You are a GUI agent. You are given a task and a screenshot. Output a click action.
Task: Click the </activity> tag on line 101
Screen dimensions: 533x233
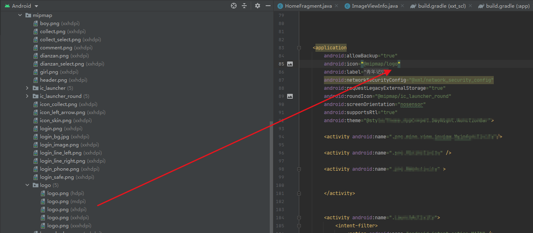339,193
